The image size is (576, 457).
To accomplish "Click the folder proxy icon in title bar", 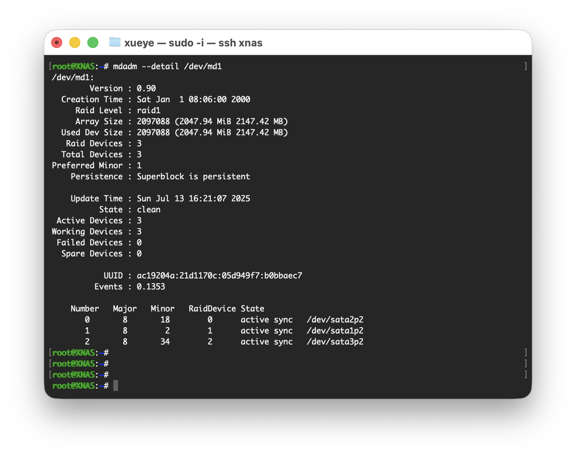I will click(x=114, y=42).
